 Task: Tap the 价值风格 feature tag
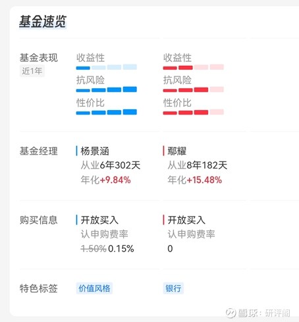coord(94,288)
